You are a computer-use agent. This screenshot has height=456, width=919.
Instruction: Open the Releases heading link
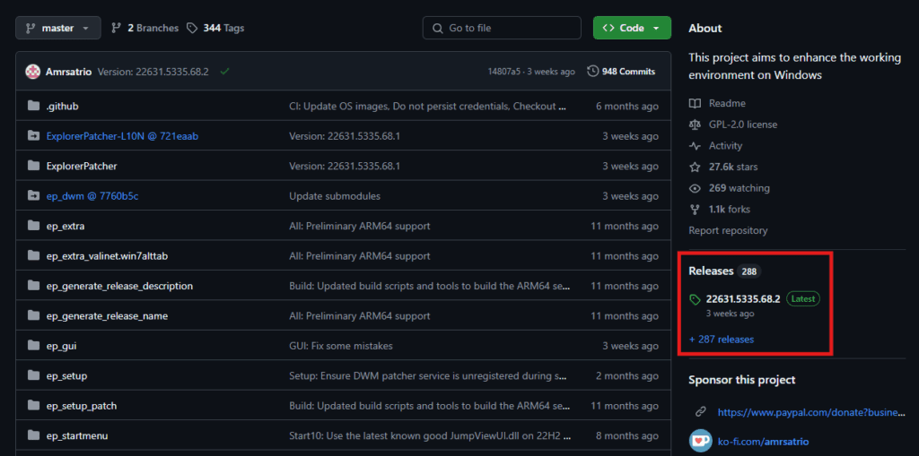click(711, 271)
